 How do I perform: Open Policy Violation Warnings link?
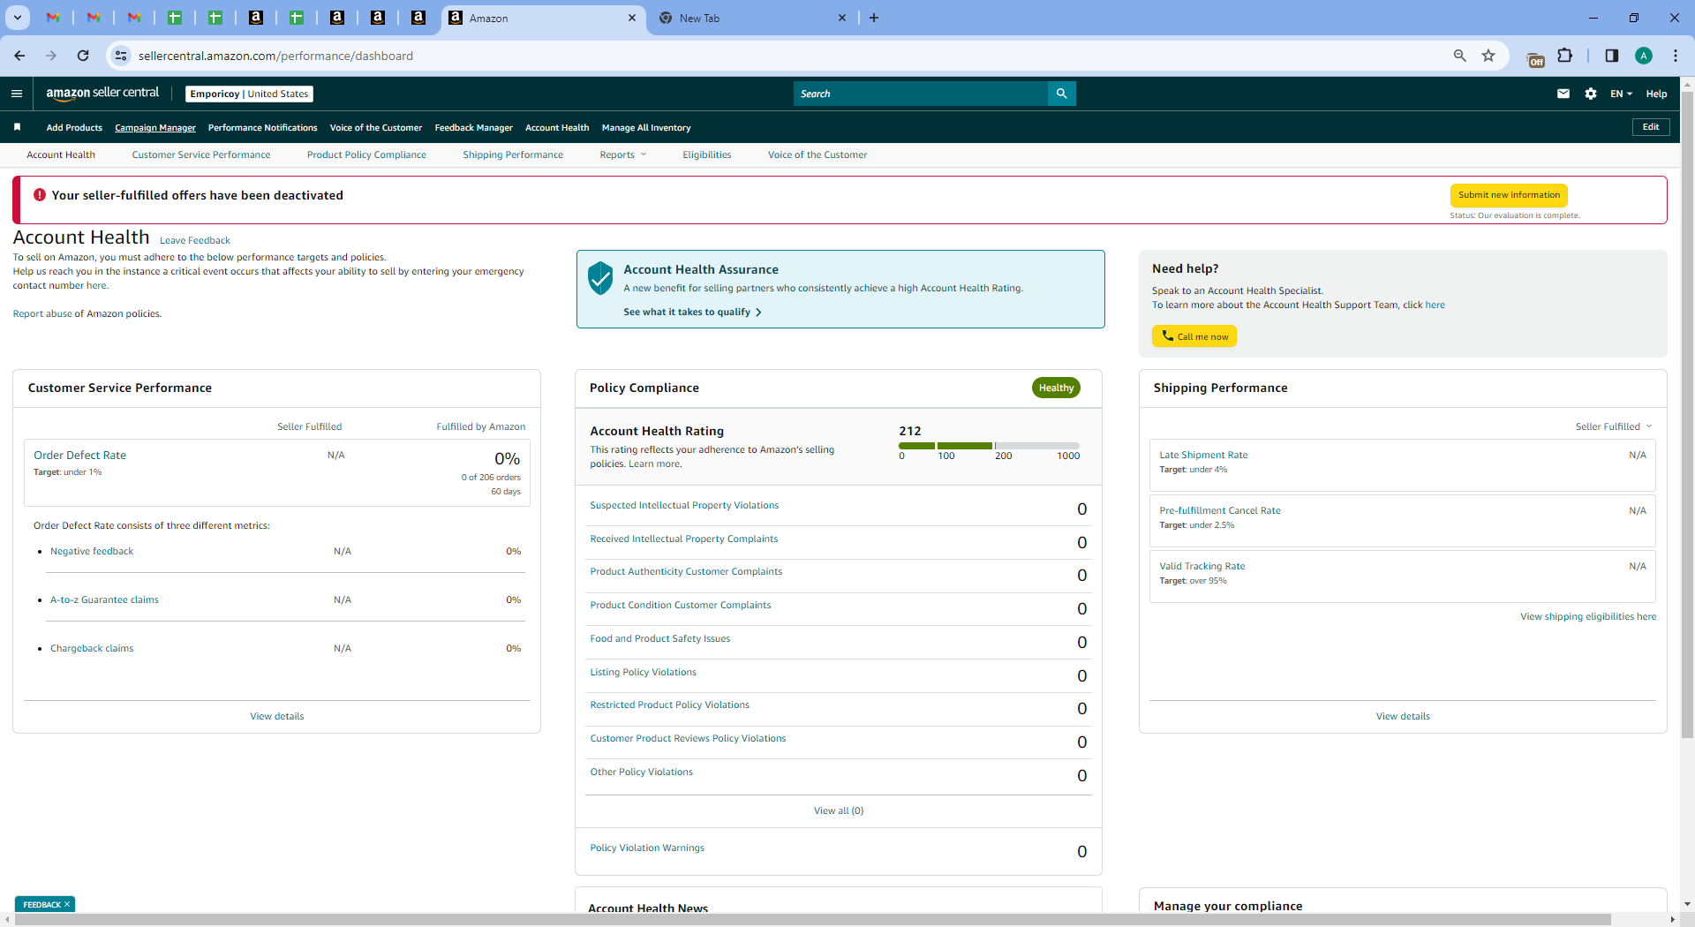click(x=647, y=848)
